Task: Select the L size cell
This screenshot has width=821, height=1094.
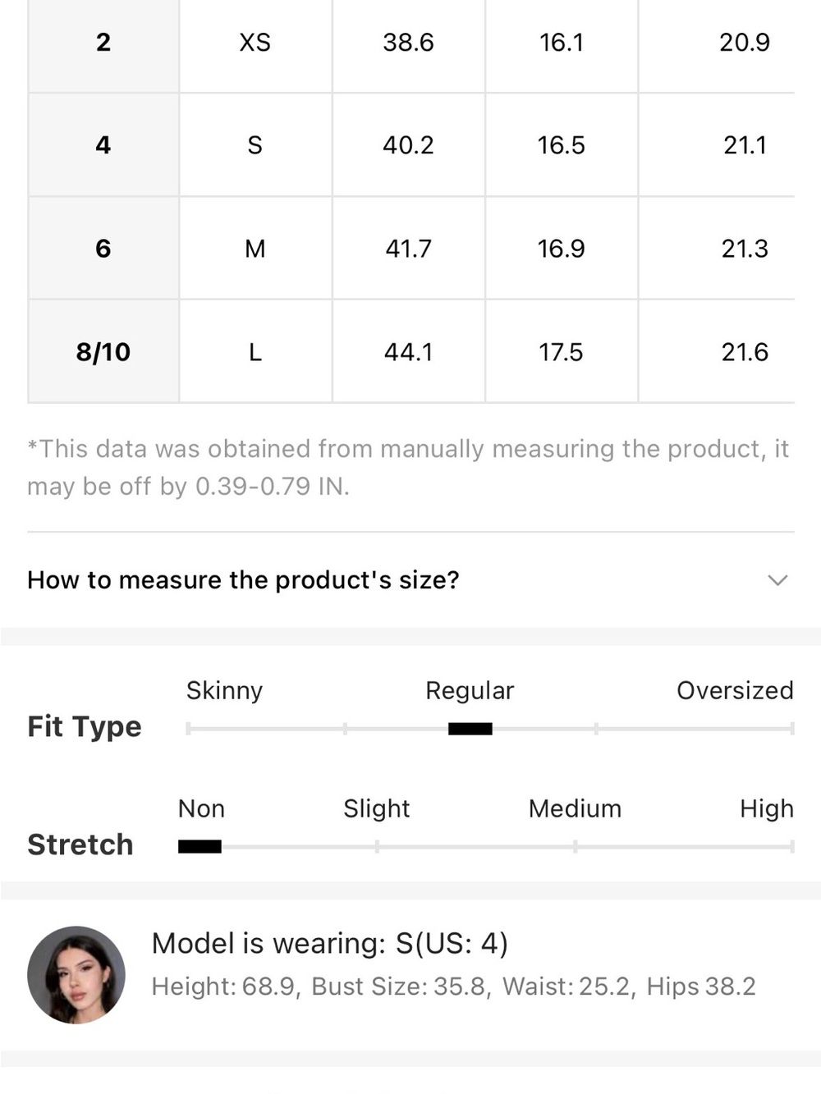Action: [x=255, y=352]
